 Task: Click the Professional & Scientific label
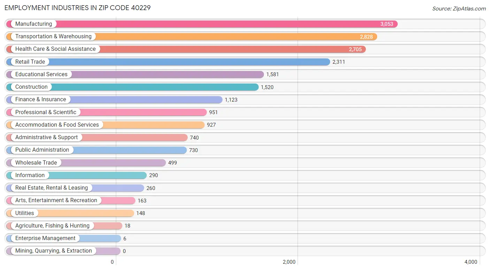(46, 112)
